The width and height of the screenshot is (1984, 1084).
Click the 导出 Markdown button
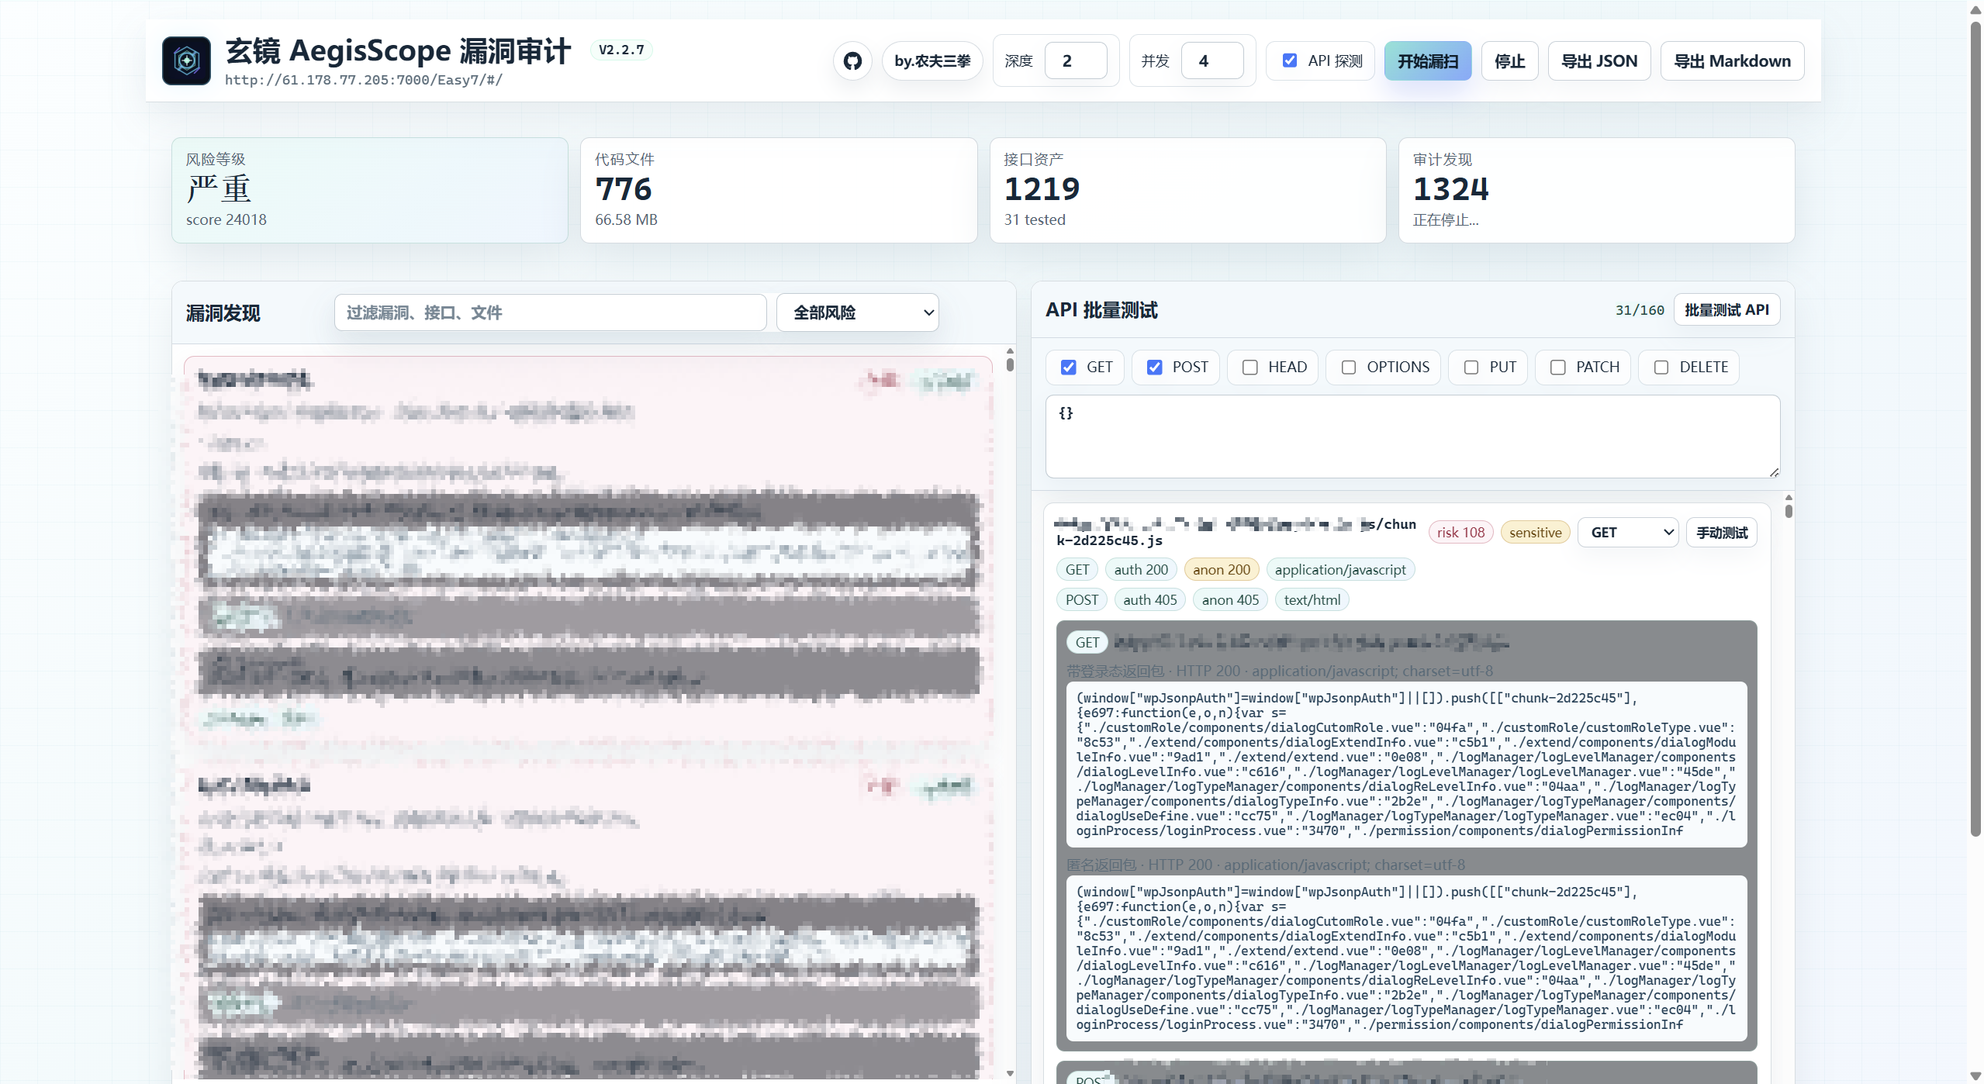pos(1732,61)
